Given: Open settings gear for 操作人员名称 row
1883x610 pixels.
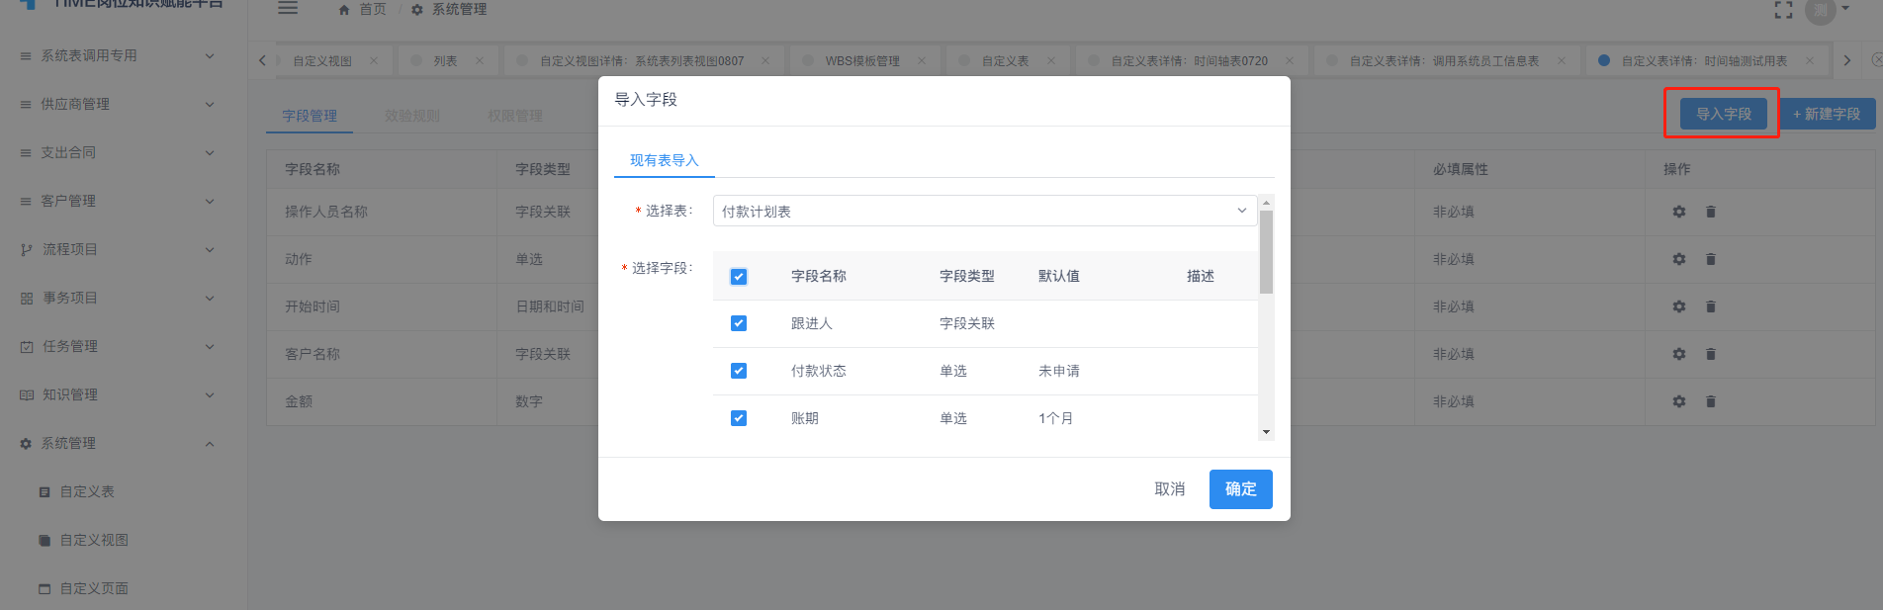Looking at the screenshot, I should 1678,212.
